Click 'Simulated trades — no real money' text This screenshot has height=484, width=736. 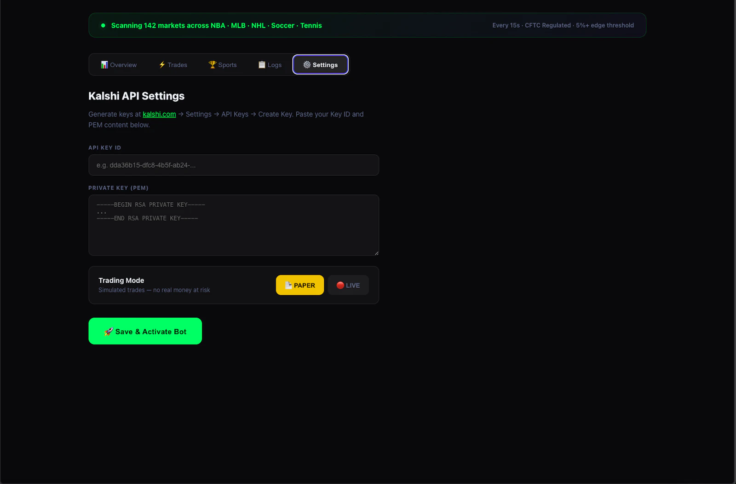click(154, 290)
